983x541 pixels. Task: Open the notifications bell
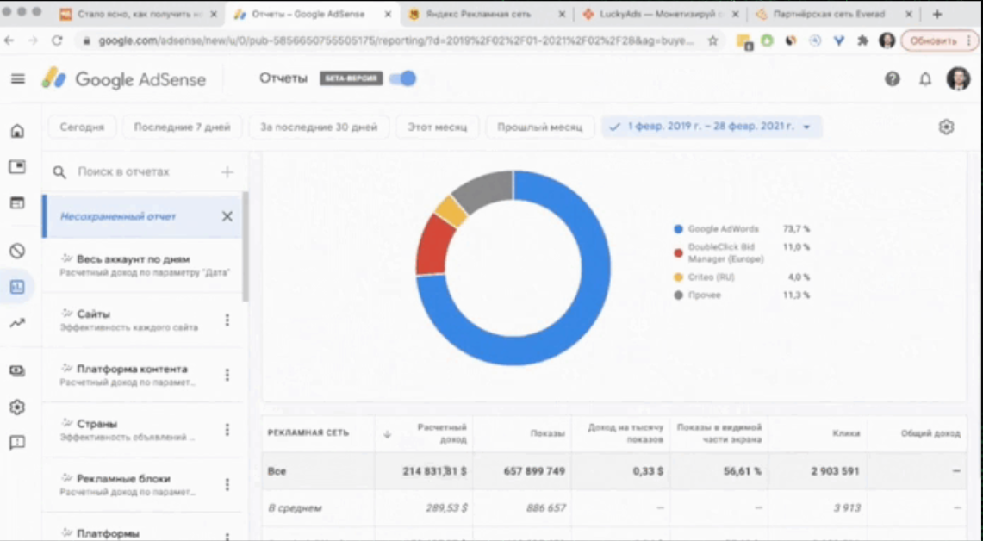[925, 79]
